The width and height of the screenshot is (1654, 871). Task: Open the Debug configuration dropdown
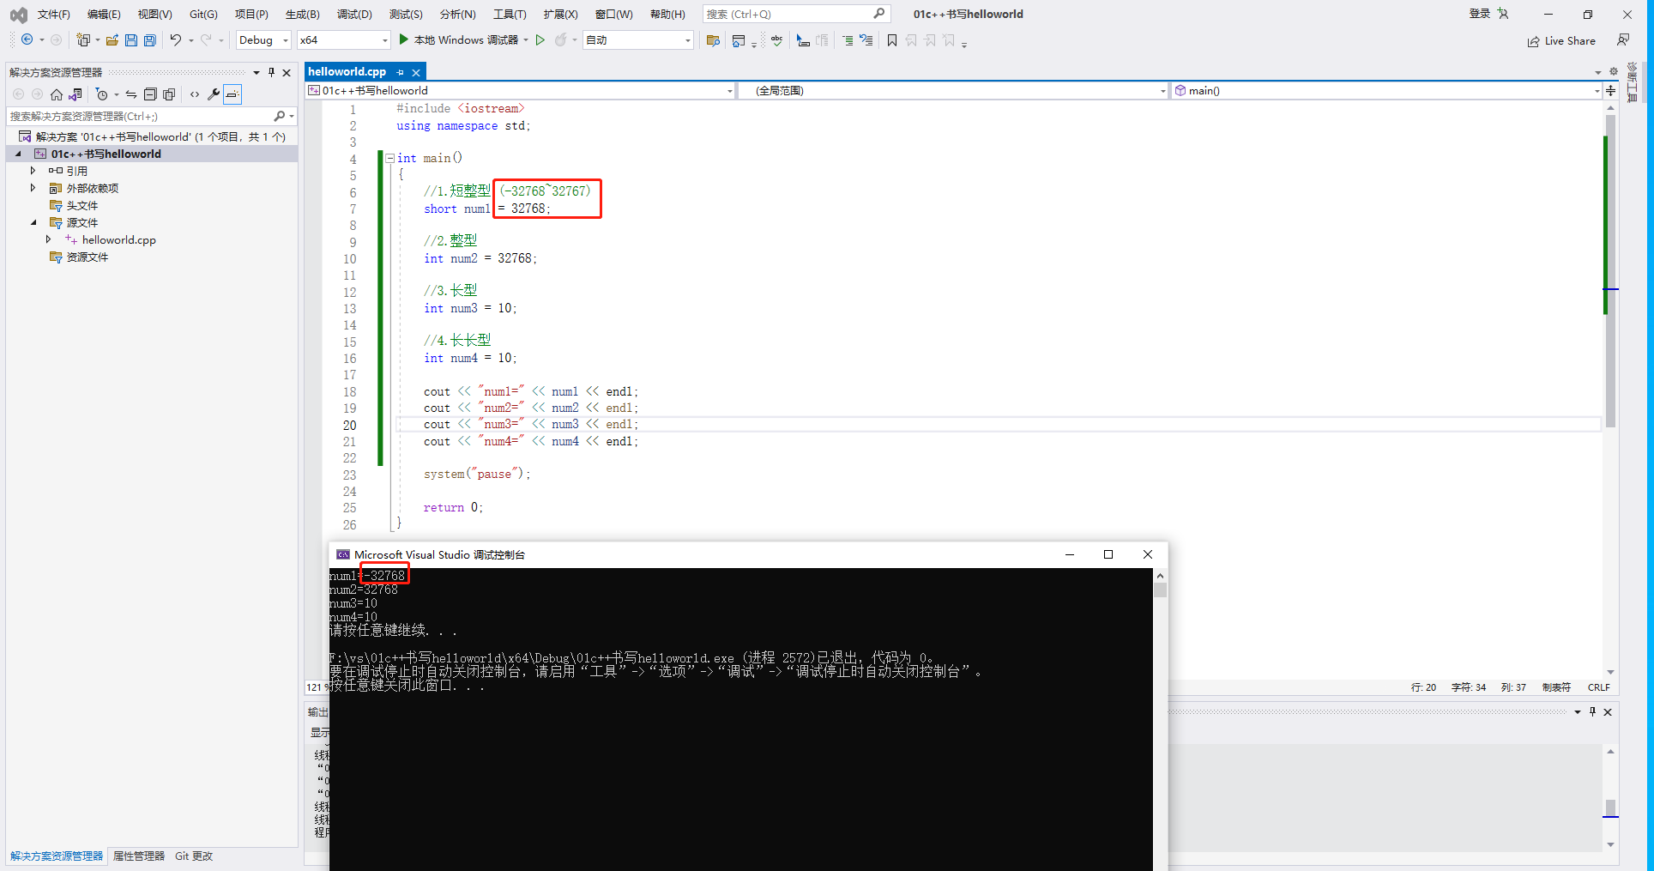point(263,39)
